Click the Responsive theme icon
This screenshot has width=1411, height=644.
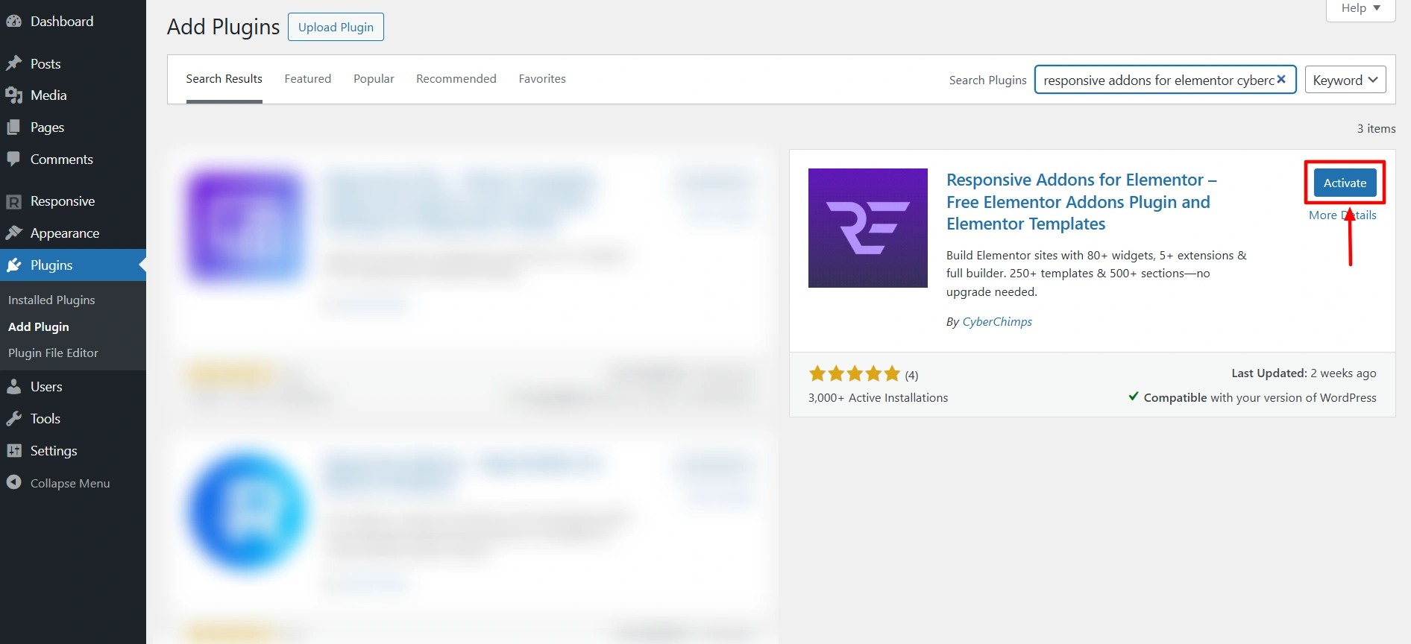pyautogui.click(x=13, y=201)
